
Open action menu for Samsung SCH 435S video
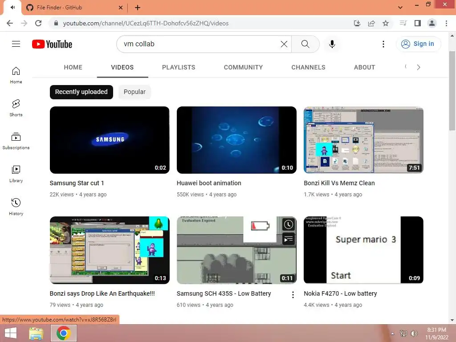(x=293, y=295)
